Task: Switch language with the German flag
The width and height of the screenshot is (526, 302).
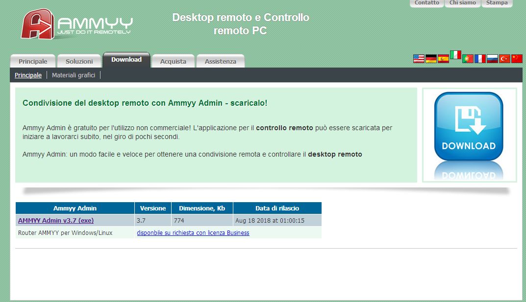Action: (x=431, y=59)
